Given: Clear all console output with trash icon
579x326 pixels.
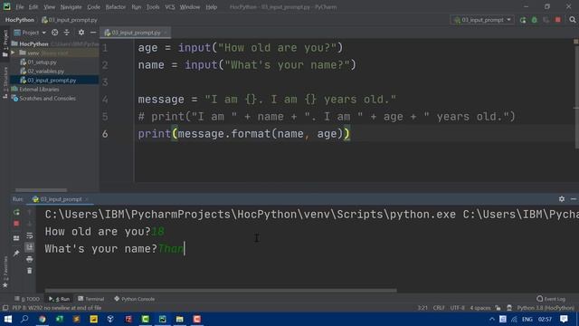Looking at the screenshot, I should click(30, 271).
